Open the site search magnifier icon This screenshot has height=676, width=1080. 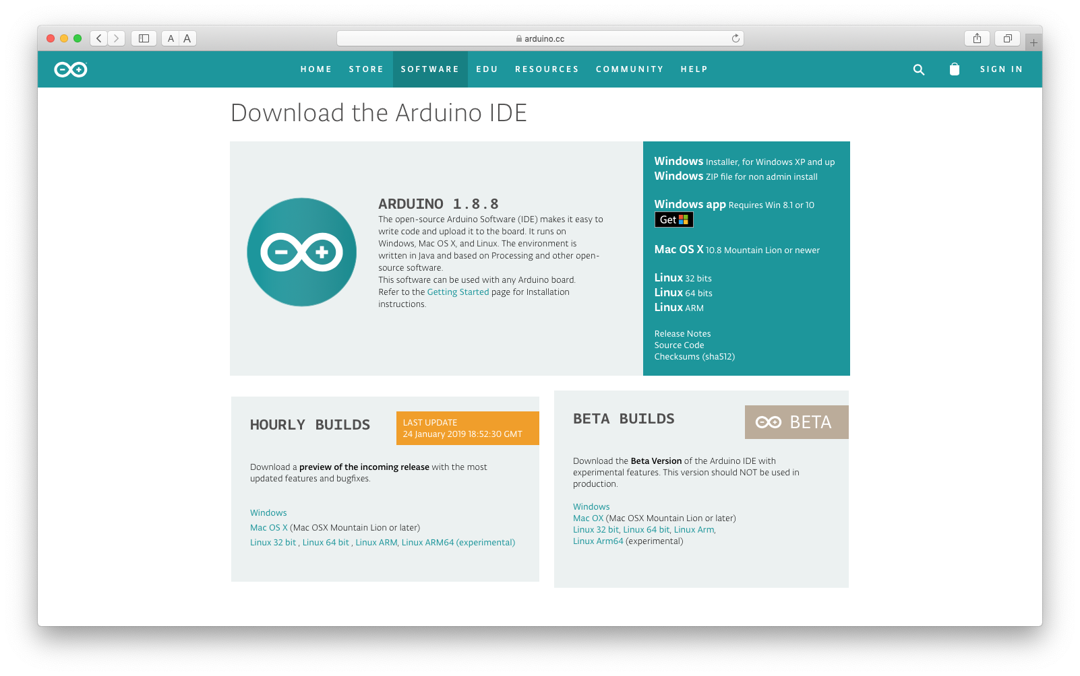(x=918, y=69)
